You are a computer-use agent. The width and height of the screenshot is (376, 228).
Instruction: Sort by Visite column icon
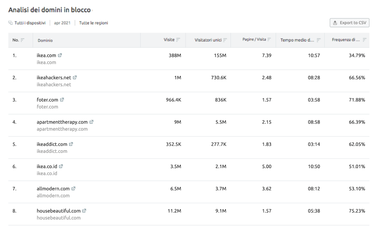tap(178, 40)
